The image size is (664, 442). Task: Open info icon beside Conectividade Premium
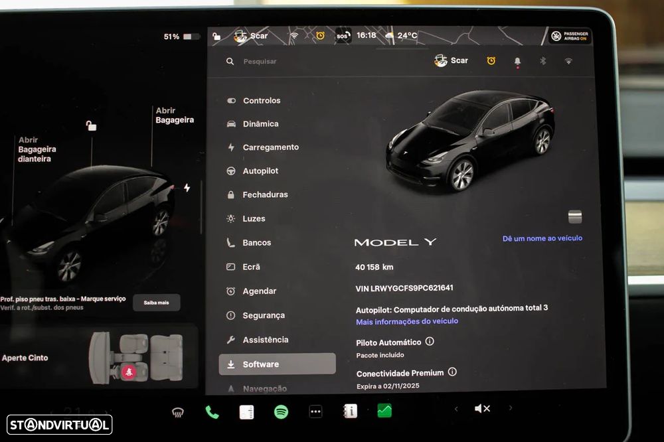(452, 372)
